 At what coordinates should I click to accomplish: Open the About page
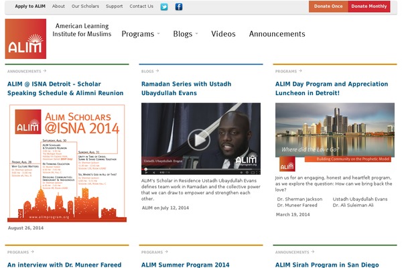pyautogui.click(x=58, y=6)
